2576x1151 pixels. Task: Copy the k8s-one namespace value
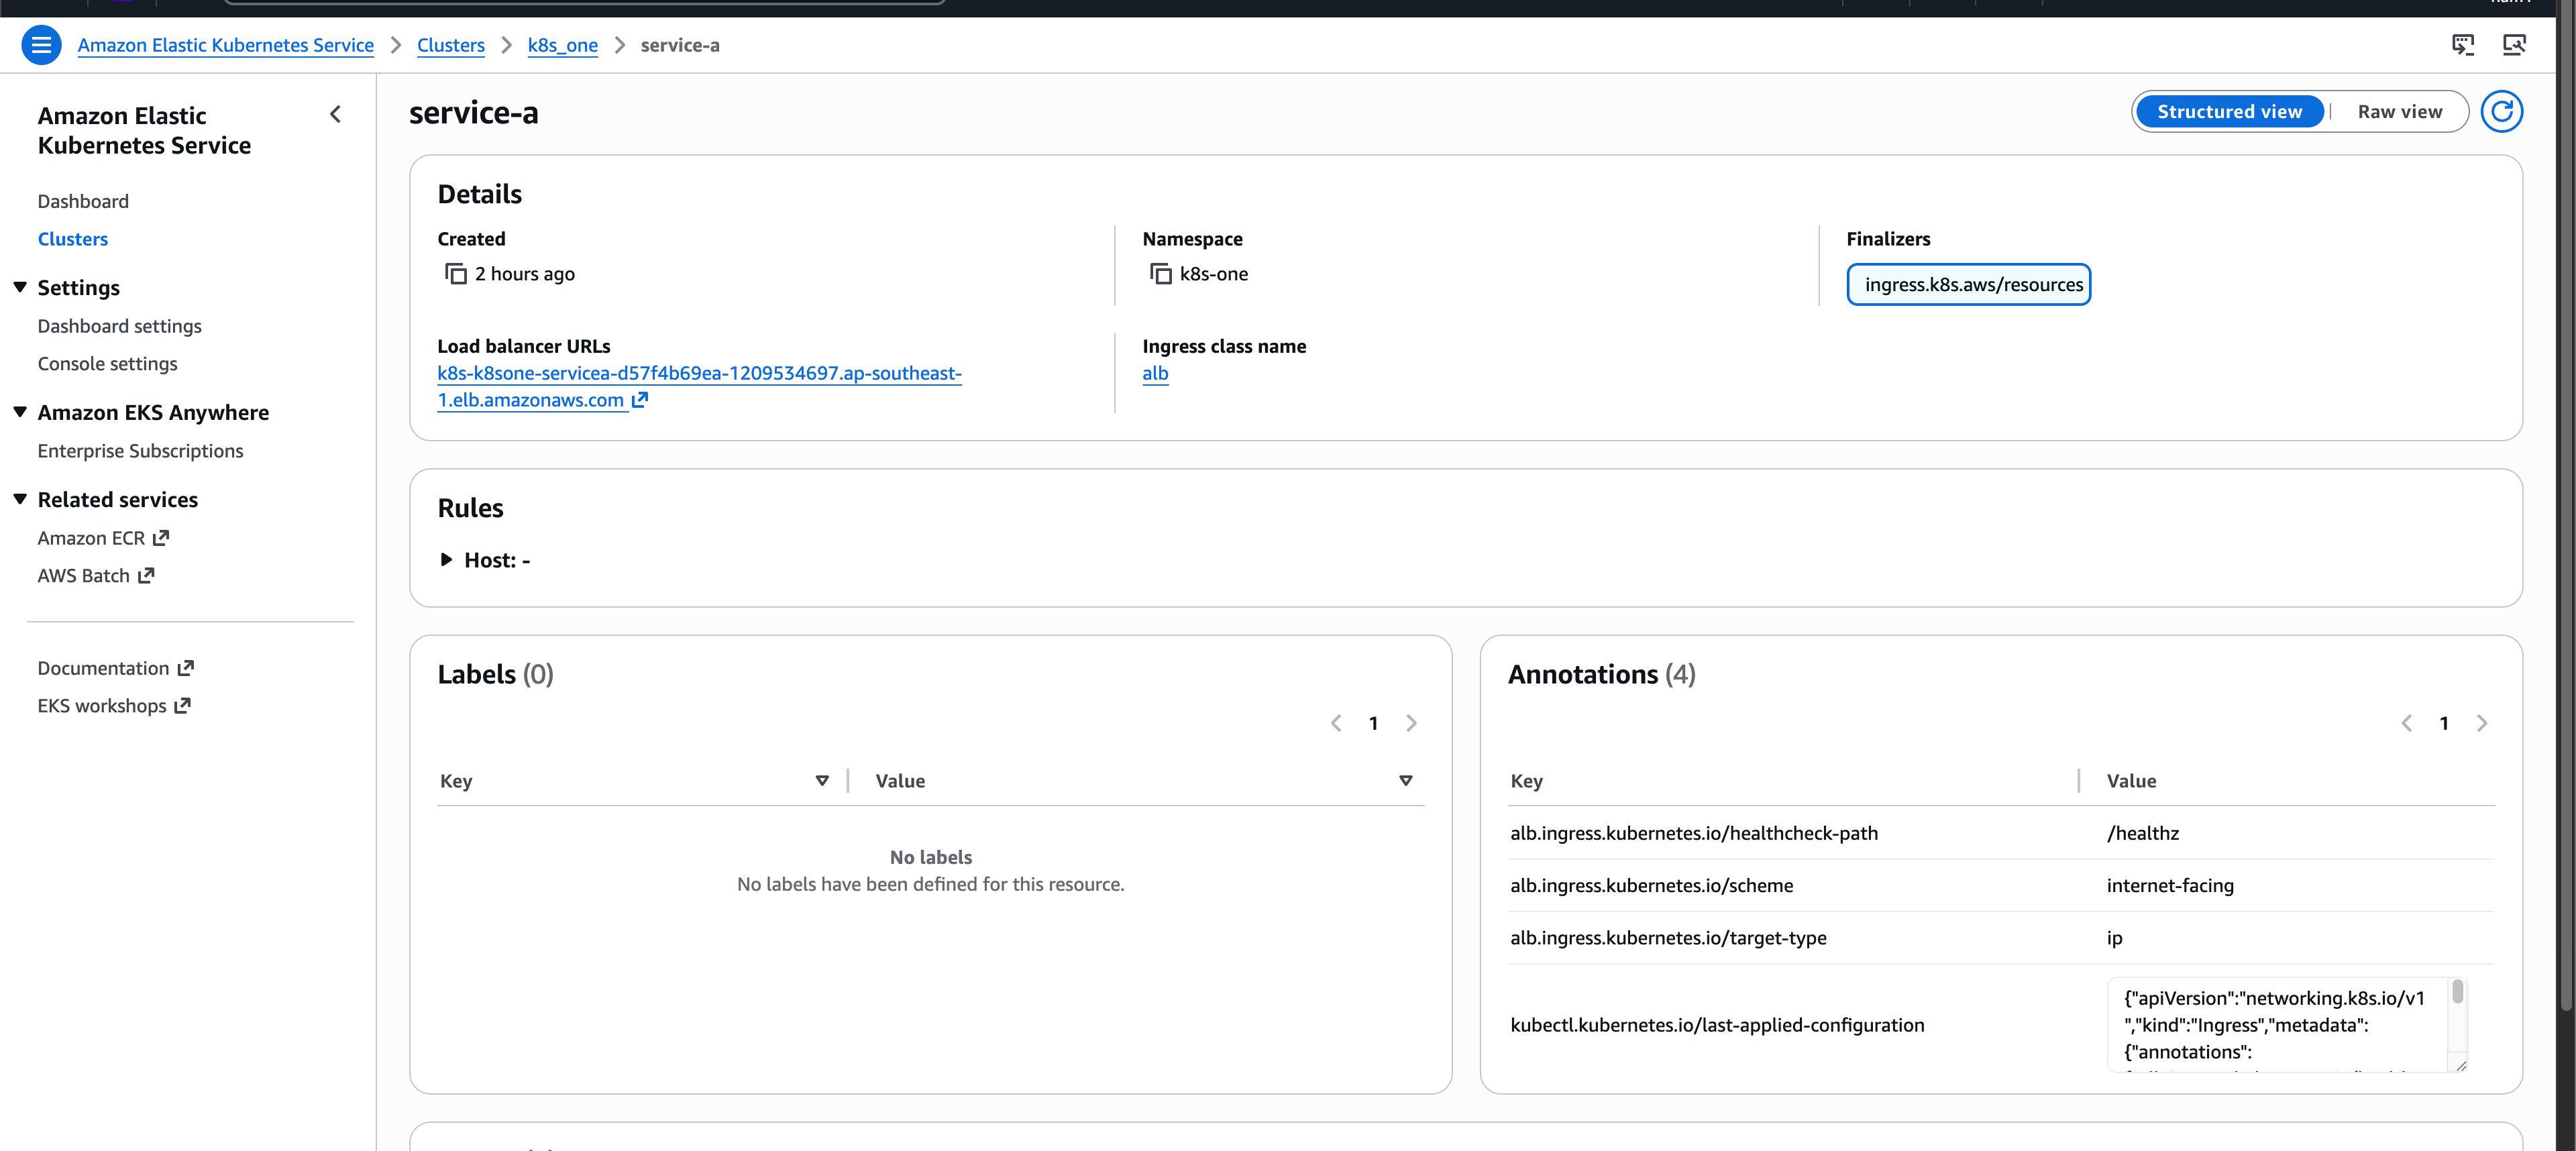pos(1160,274)
